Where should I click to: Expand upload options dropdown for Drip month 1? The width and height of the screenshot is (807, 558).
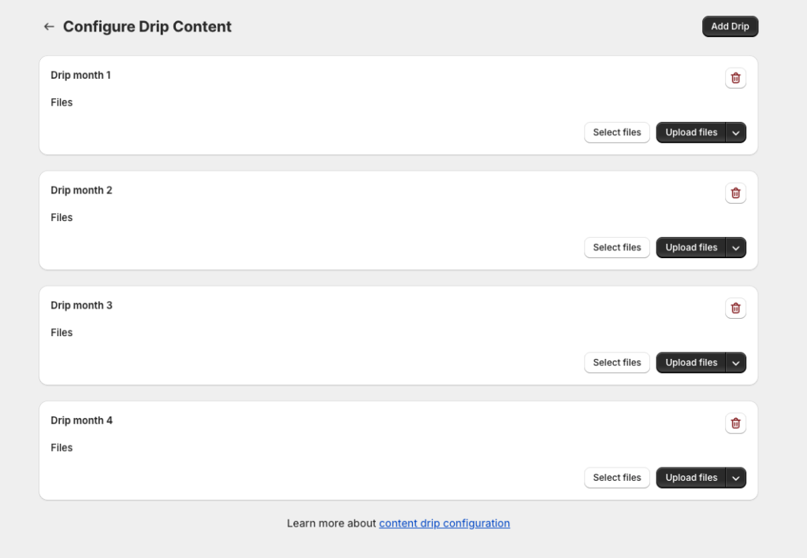click(x=736, y=133)
